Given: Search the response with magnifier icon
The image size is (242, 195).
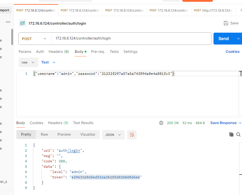Looking at the screenshot, I should coord(238,134).
